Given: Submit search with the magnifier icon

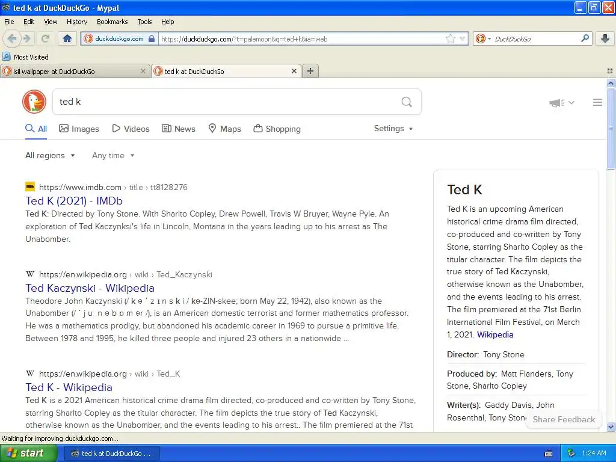Looking at the screenshot, I should pos(407,102).
